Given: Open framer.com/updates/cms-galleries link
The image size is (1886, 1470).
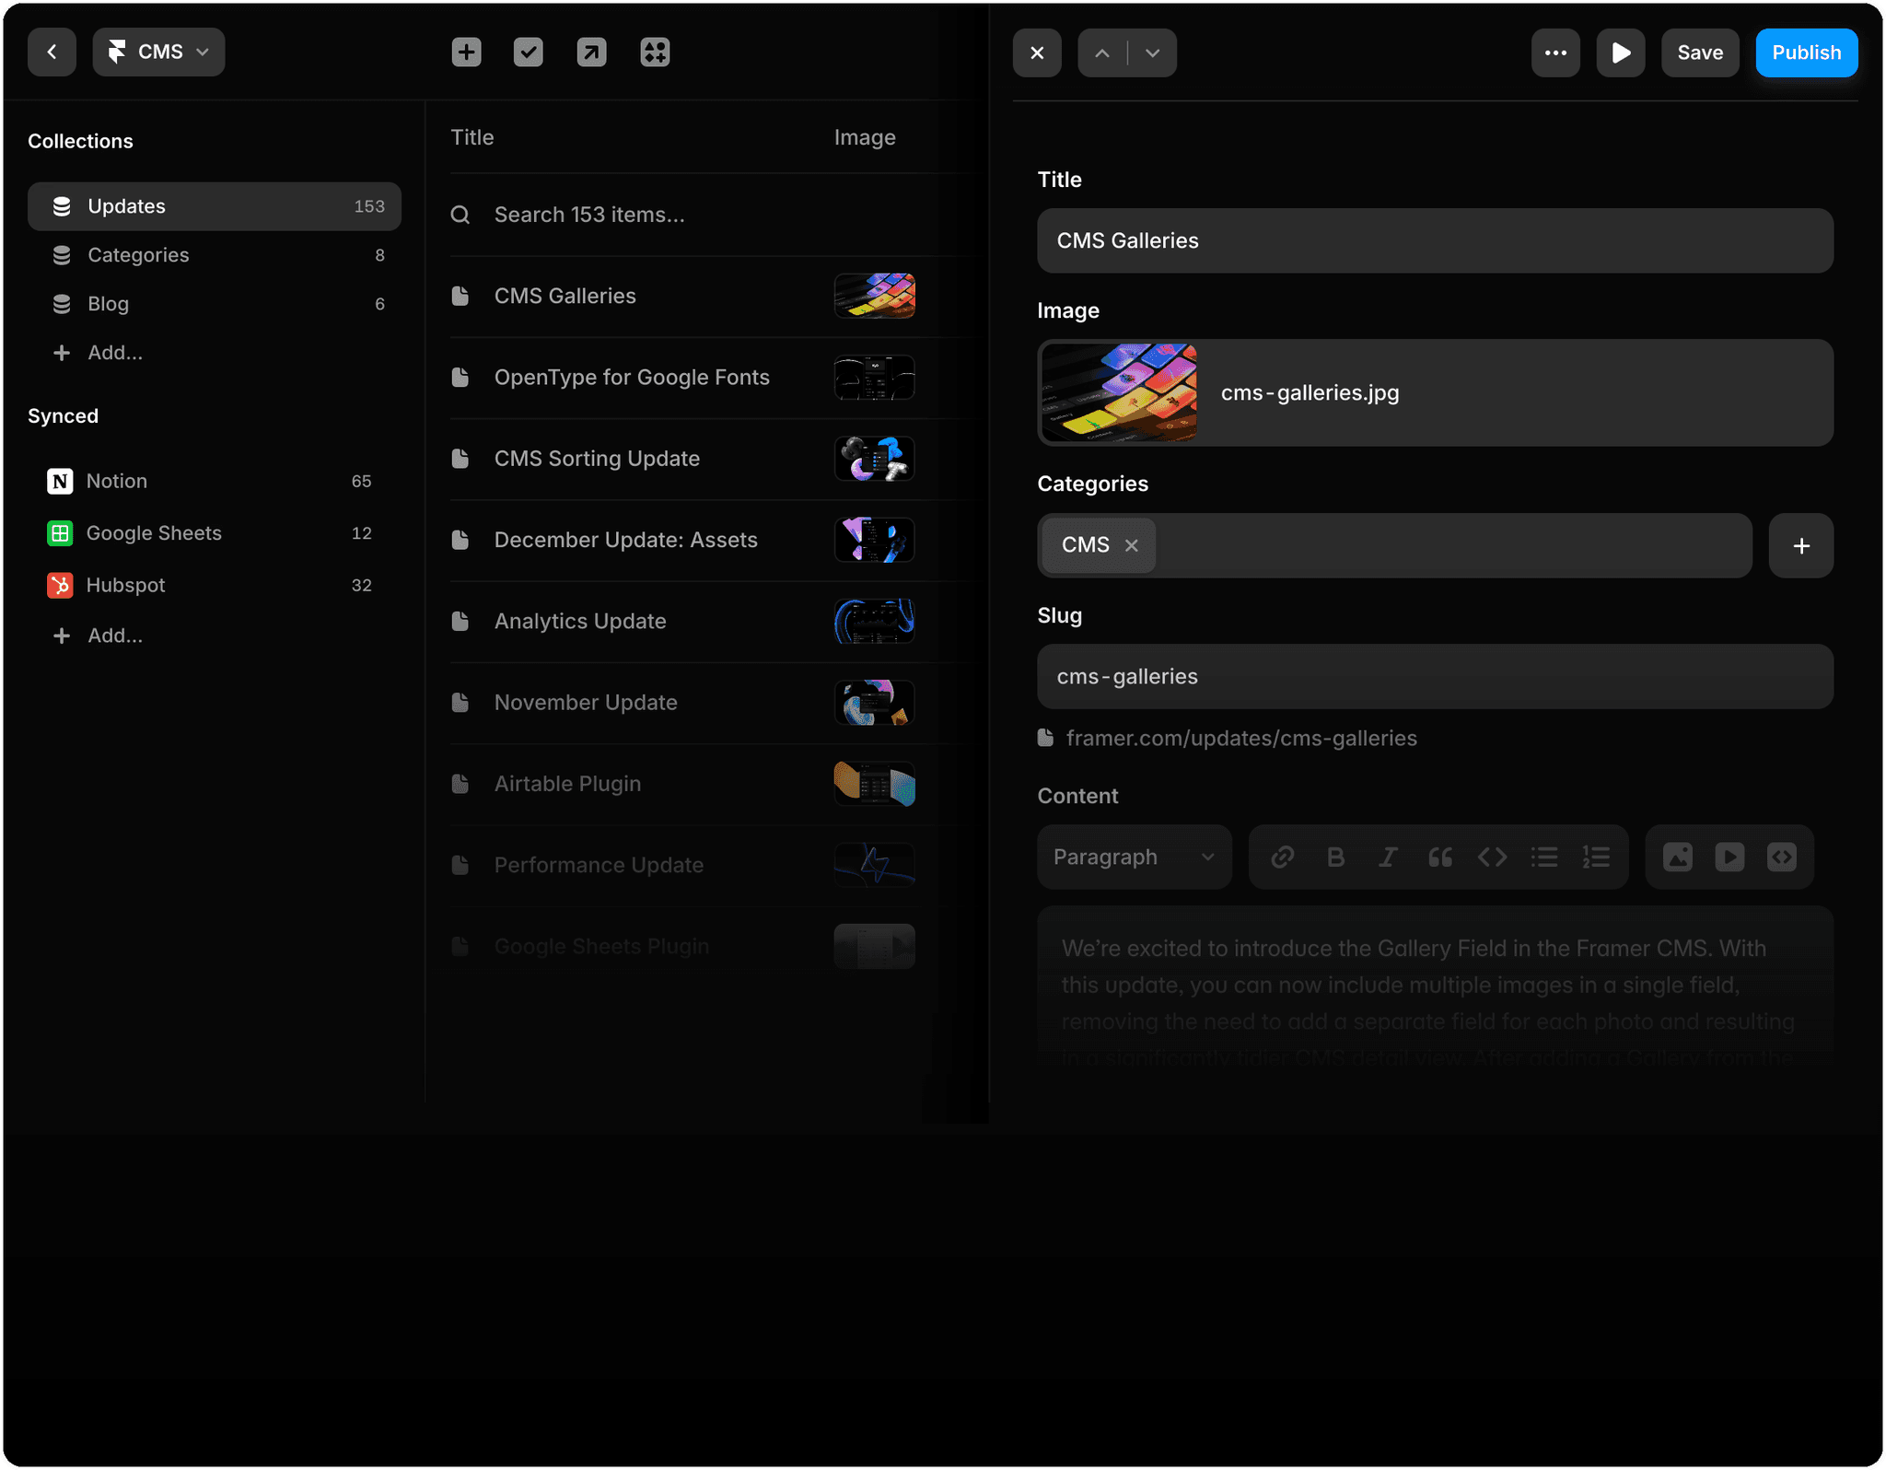Looking at the screenshot, I should click(1240, 738).
